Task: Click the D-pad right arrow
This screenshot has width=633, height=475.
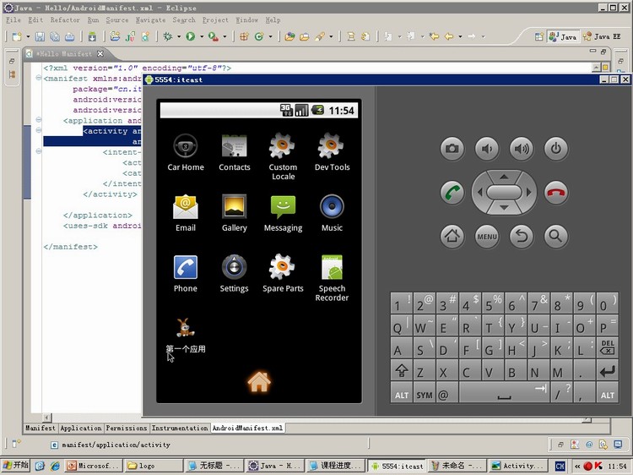Action: tap(529, 193)
